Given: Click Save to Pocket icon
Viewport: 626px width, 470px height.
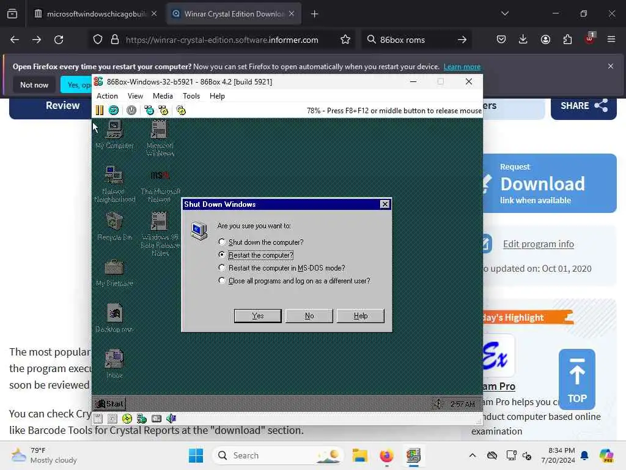Looking at the screenshot, I should tap(501, 40).
